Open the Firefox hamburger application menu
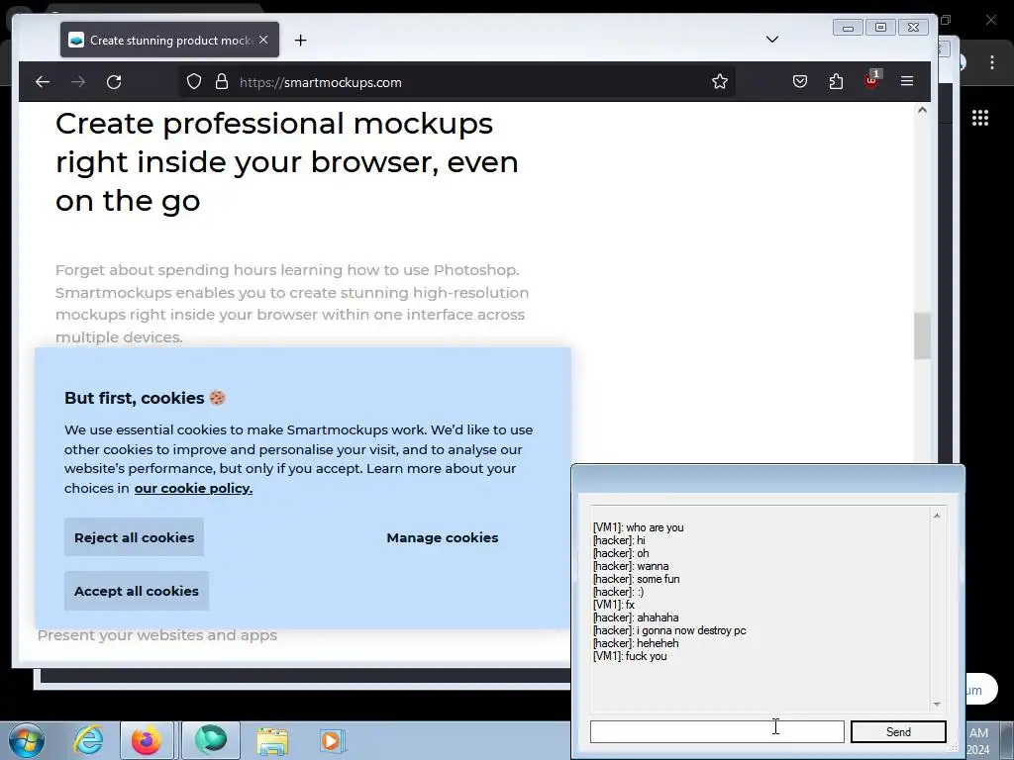Screen dimensions: 1014x760 pyautogui.click(x=907, y=81)
